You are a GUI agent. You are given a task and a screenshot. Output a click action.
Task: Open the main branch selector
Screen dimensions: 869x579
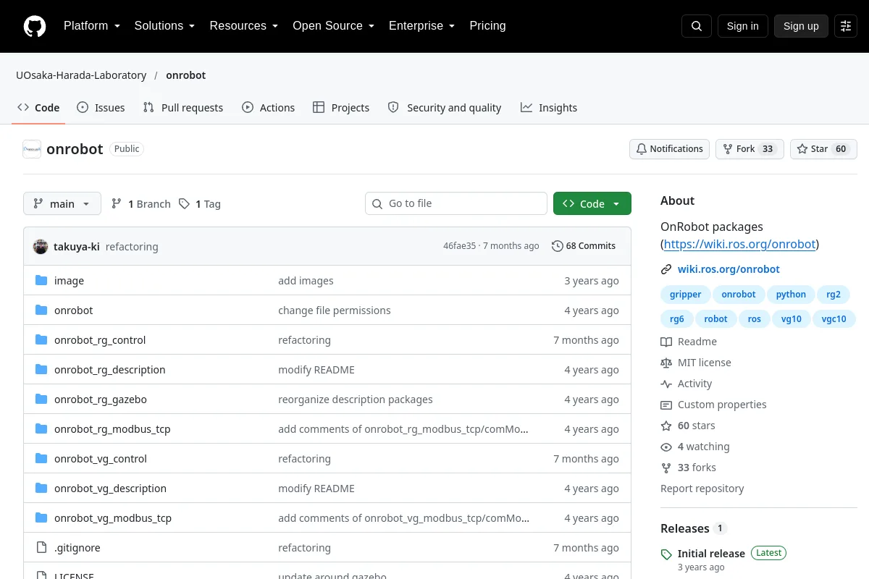62,203
